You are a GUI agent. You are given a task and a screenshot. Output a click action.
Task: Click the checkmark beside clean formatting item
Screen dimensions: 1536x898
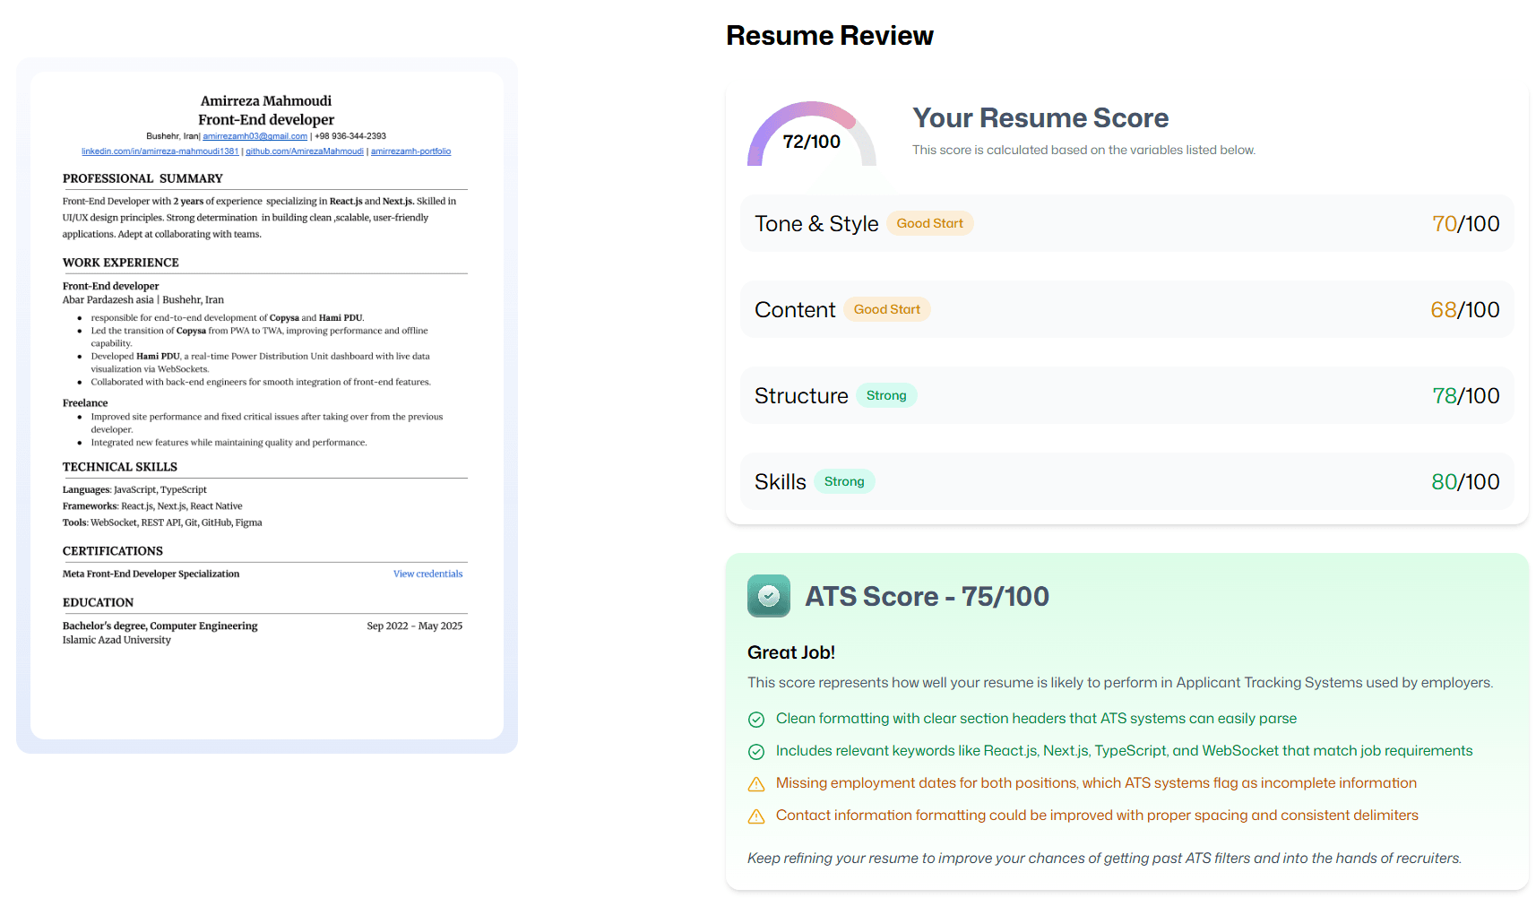pos(755,719)
